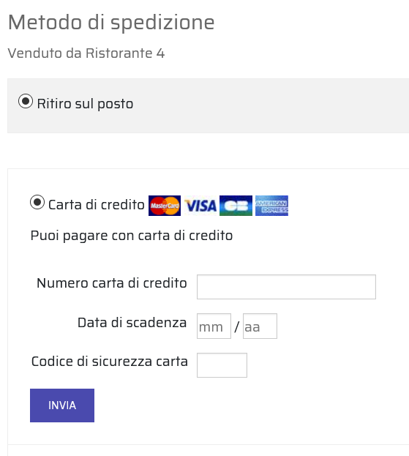Focus the Codice di sicurezza carta field
409x456 pixels.
click(x=222, y=365)
